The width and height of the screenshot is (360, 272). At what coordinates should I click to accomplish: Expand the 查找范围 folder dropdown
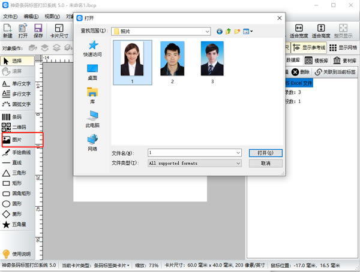207,31
